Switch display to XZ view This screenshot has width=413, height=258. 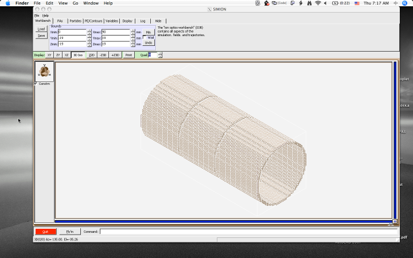pos(67,55)
